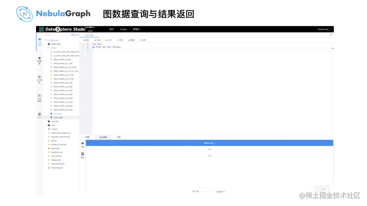Expand the RadarMap folder
Screen dimensions: 367x206
coord(54,44)
